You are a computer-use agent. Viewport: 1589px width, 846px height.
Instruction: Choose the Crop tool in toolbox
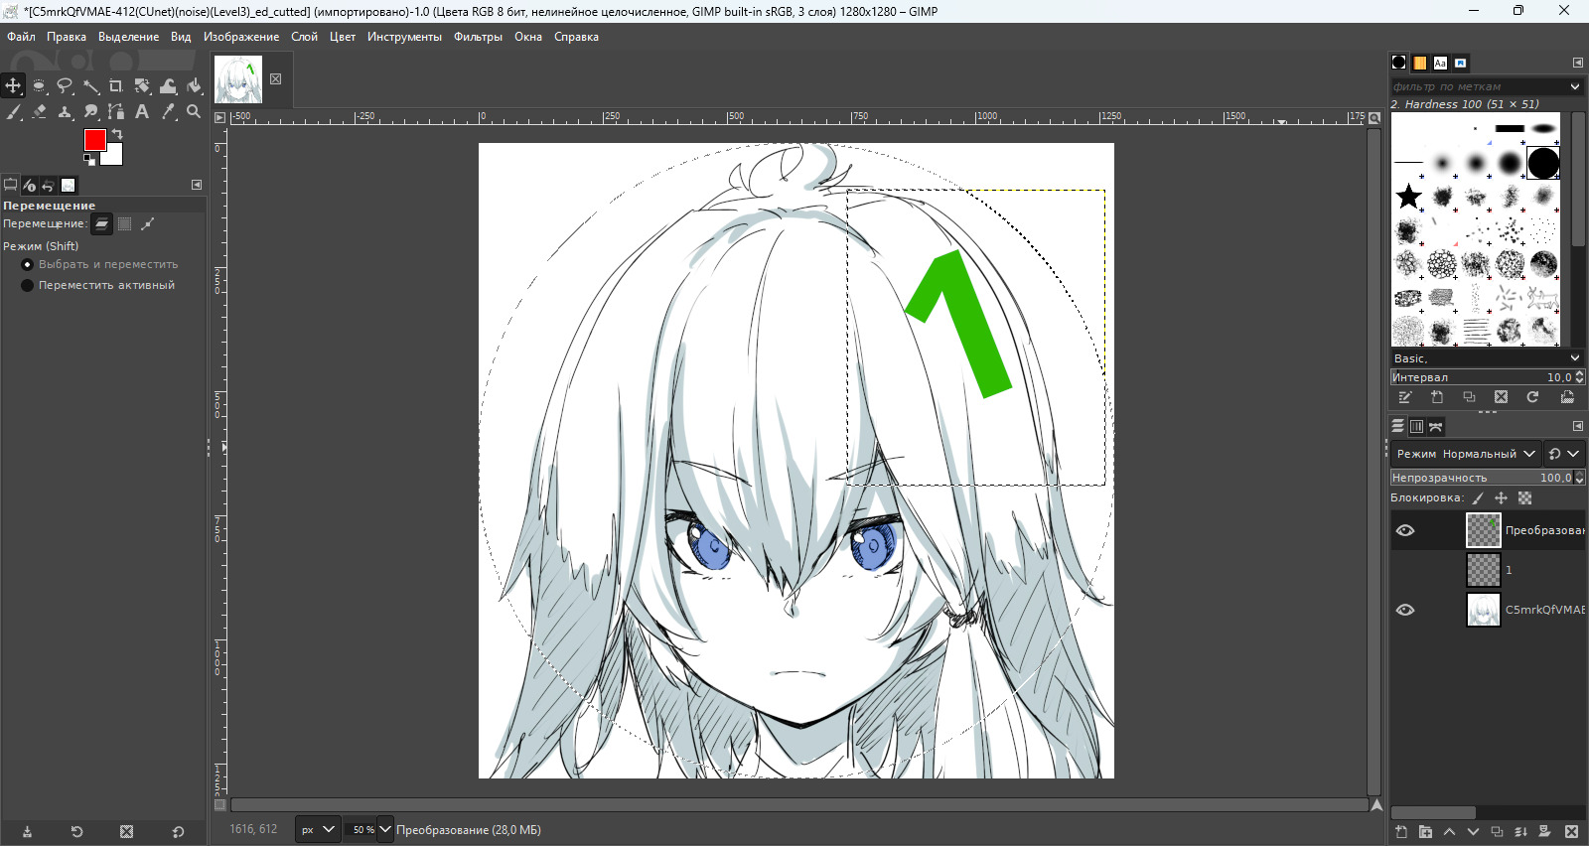click(x=116, y=86)
